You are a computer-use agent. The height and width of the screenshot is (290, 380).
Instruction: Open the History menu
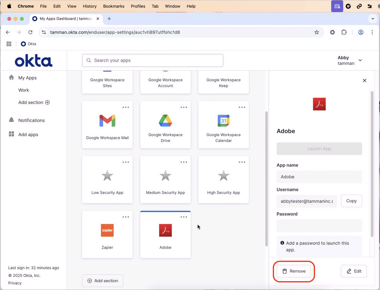pos(90,6)
